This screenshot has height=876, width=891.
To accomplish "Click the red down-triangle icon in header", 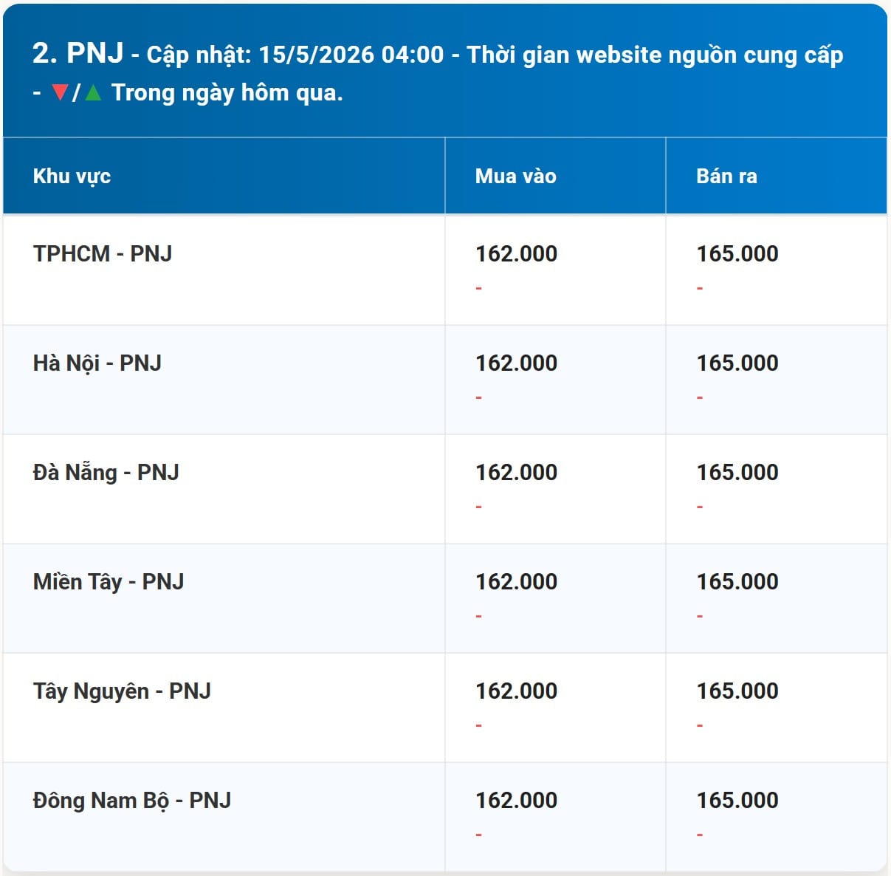I will pyautogui.click(x=61, y=93).
